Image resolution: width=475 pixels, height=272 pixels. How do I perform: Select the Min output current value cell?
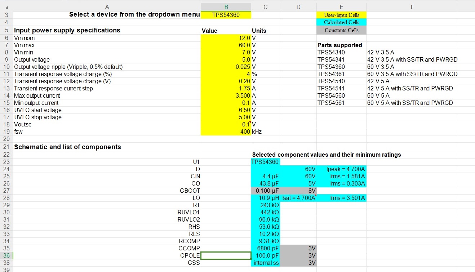pyautogui.click(x=226, y=103)
